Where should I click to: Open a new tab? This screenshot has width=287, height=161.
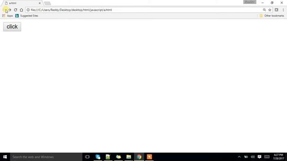pos(48,3)
